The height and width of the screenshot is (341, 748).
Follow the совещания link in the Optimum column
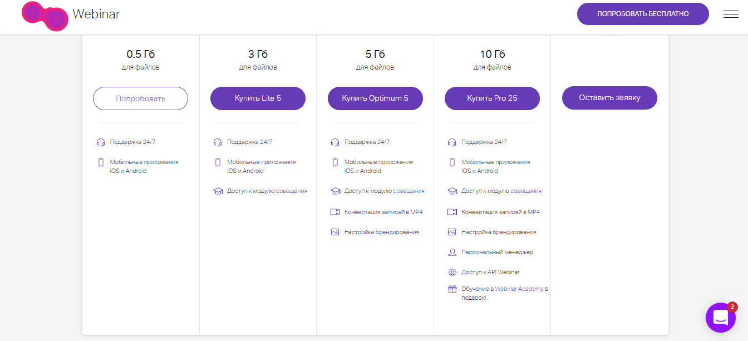pos(409,191)
